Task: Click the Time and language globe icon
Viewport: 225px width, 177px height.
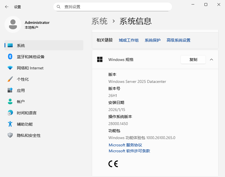Action: click(10, 113)
